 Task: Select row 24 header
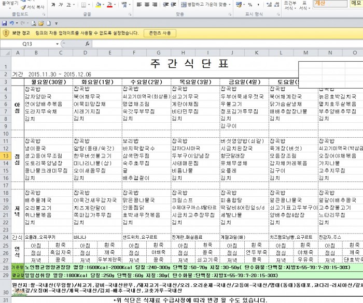coord(6,237)
